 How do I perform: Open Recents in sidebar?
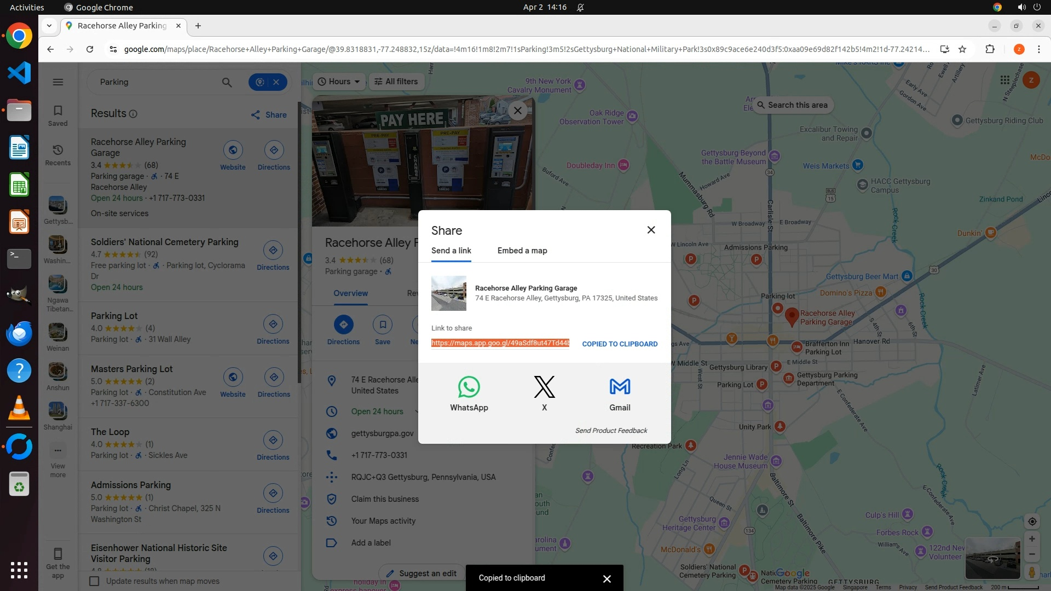[58, 154]
